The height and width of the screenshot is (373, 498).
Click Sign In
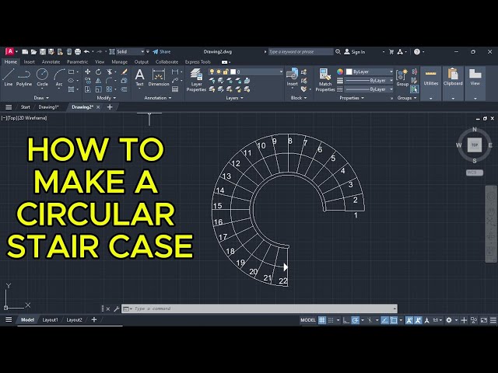[x=355, y=52]
